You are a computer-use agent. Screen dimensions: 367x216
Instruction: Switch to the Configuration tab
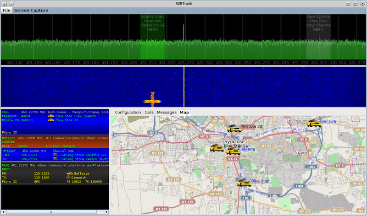[x=128, y=112]
